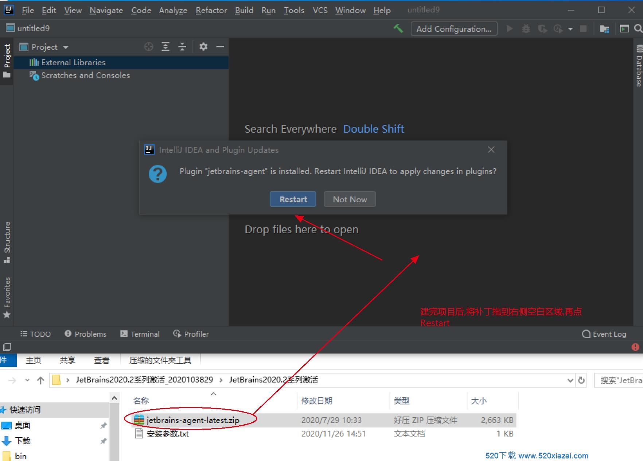Viewport: 643px width, 461px height.
Task: Click Explorer Up one level arrow
Action: [x=40, y=380]
